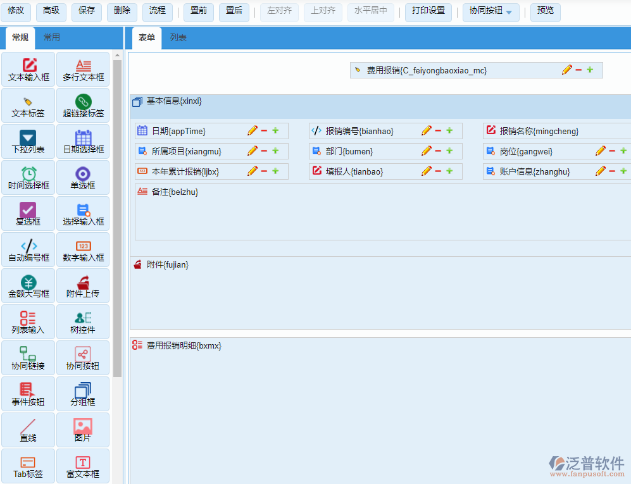
Task: Pick the 日期选择框 date picker control
Action: (x=83, y=142)
